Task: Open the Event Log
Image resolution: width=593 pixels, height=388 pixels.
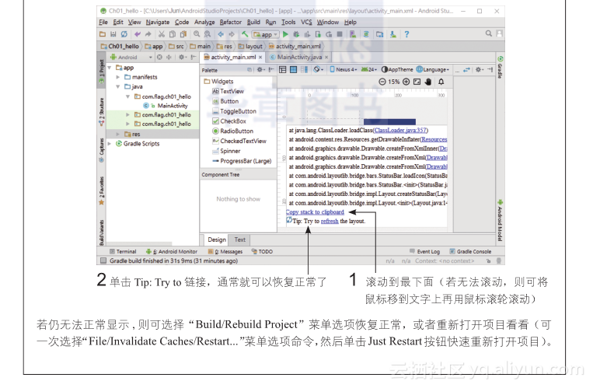Action: [x=424, y=252]
